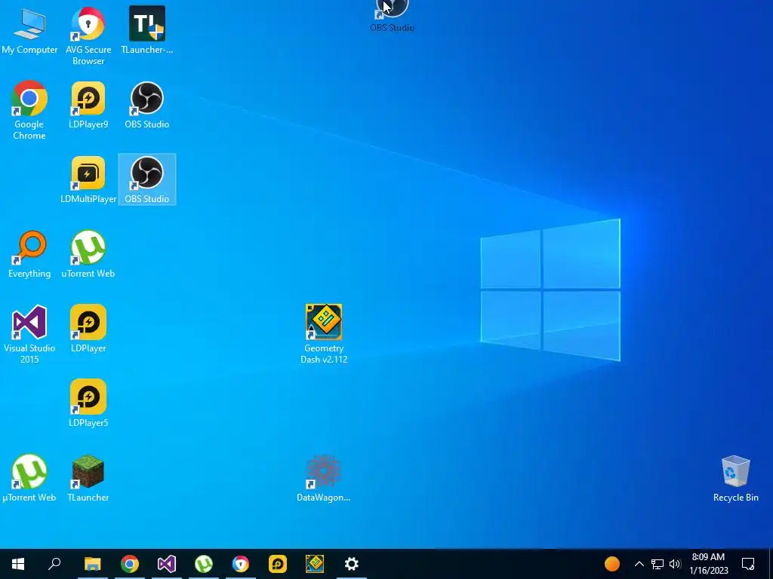The image size is (773, 579).
Task: Click the orange circle tray icon
Action: [x=611, y=564]
